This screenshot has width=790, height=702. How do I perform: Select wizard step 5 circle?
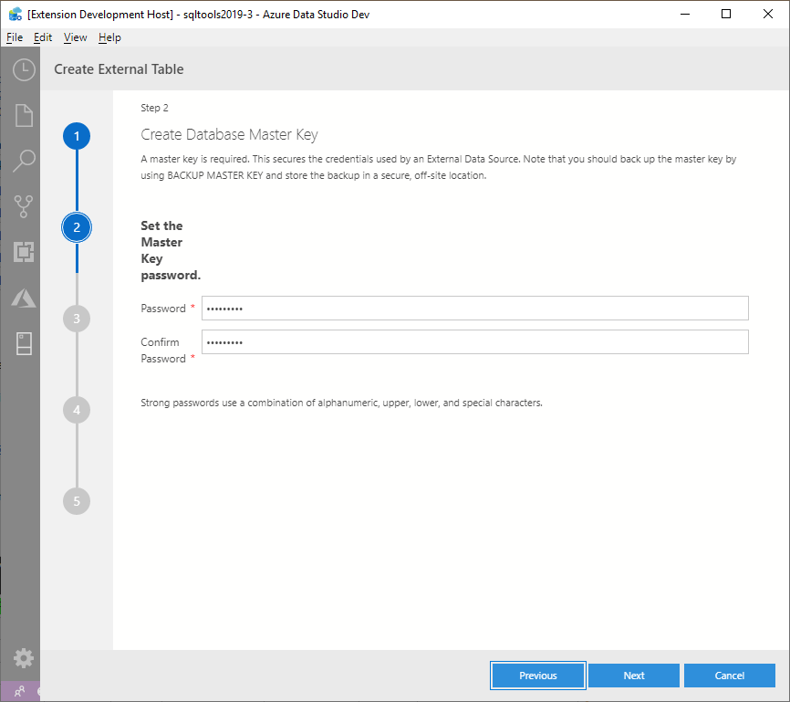(x=77, y=501)
